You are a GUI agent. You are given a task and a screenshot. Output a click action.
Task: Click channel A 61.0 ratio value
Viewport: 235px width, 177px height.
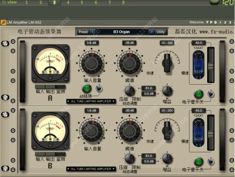pos(149,88)
